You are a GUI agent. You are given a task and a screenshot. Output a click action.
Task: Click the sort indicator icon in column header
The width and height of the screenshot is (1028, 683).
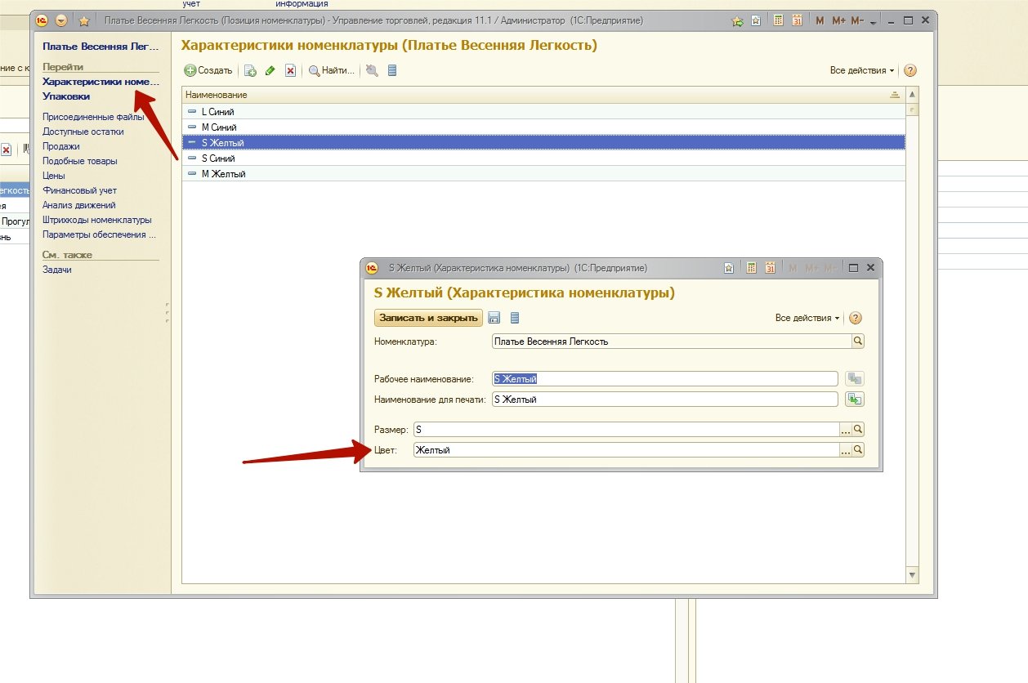pos(895,96)
